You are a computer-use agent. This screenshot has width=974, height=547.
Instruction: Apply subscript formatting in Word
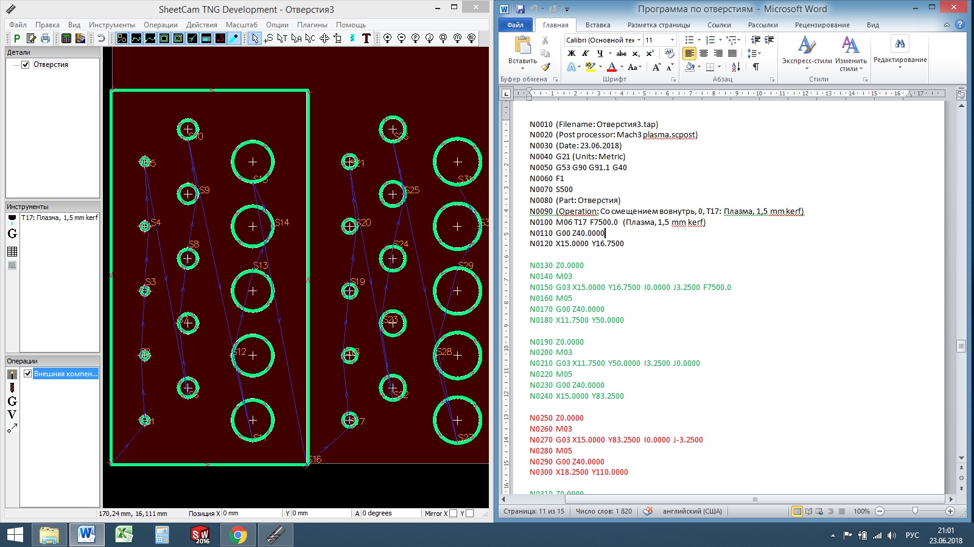click(636, 53)
